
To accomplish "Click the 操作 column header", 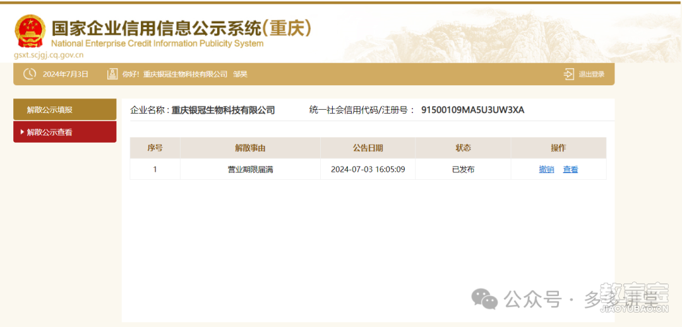I will 558,148.
